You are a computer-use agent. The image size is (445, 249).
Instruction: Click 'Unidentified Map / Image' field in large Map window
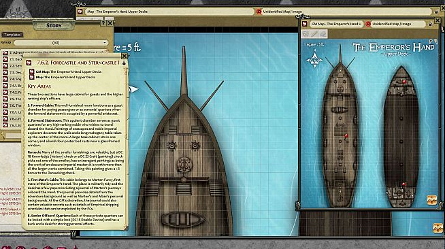pos(346,12)
